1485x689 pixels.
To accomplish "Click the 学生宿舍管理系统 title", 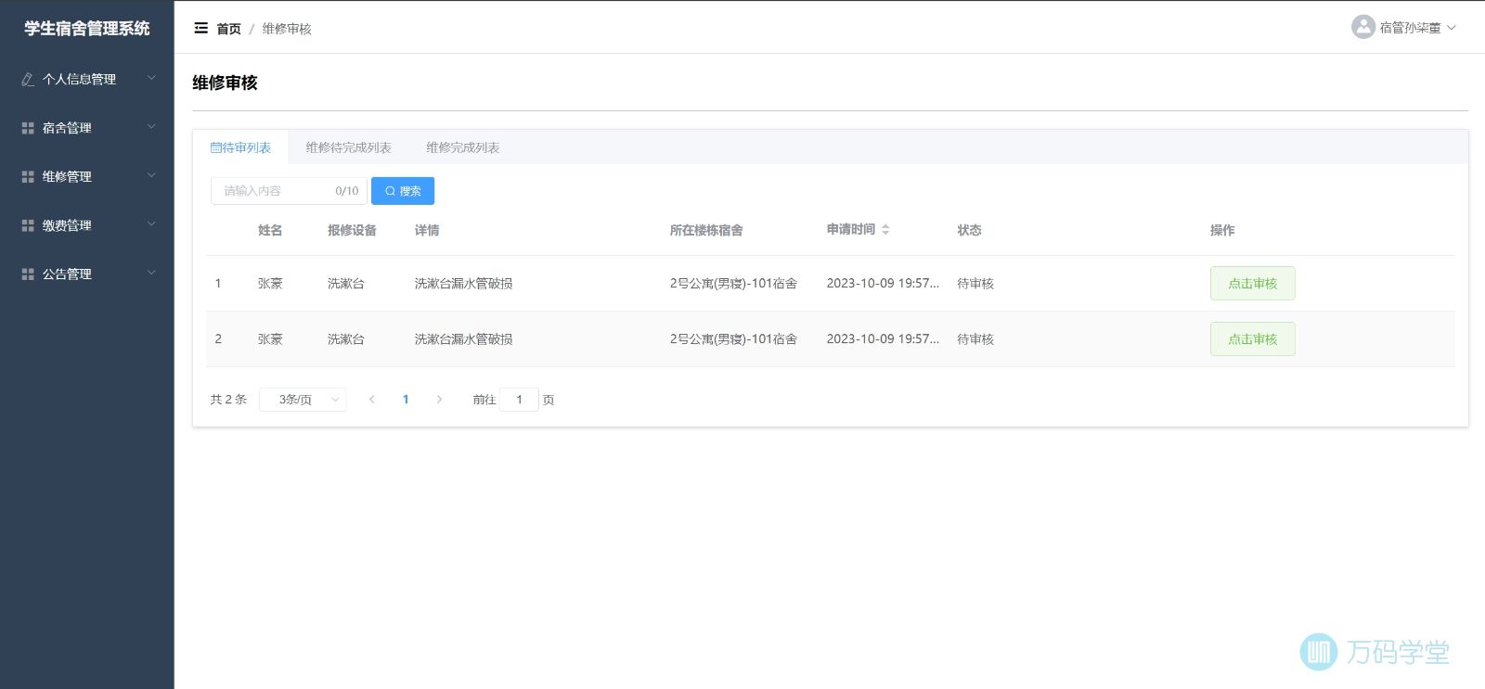I will coord(87,29).
